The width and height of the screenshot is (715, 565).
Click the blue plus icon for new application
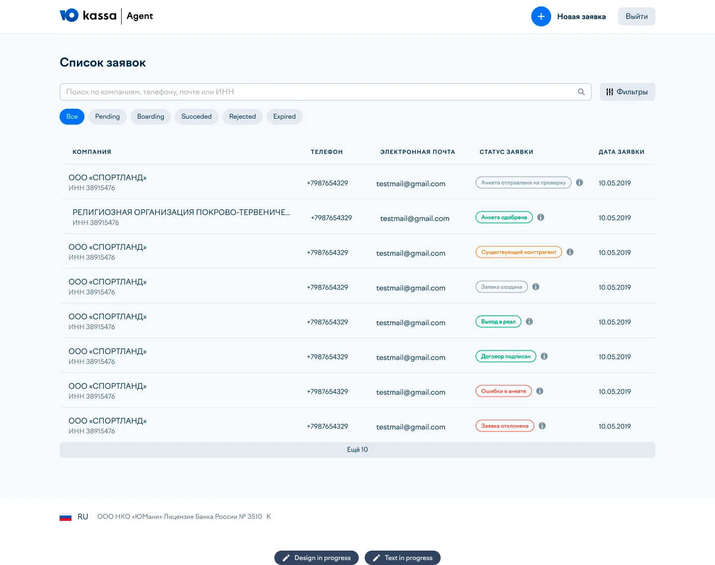point(541,16)
